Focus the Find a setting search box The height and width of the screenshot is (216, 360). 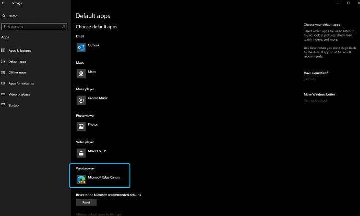click(x=34, y=26)
